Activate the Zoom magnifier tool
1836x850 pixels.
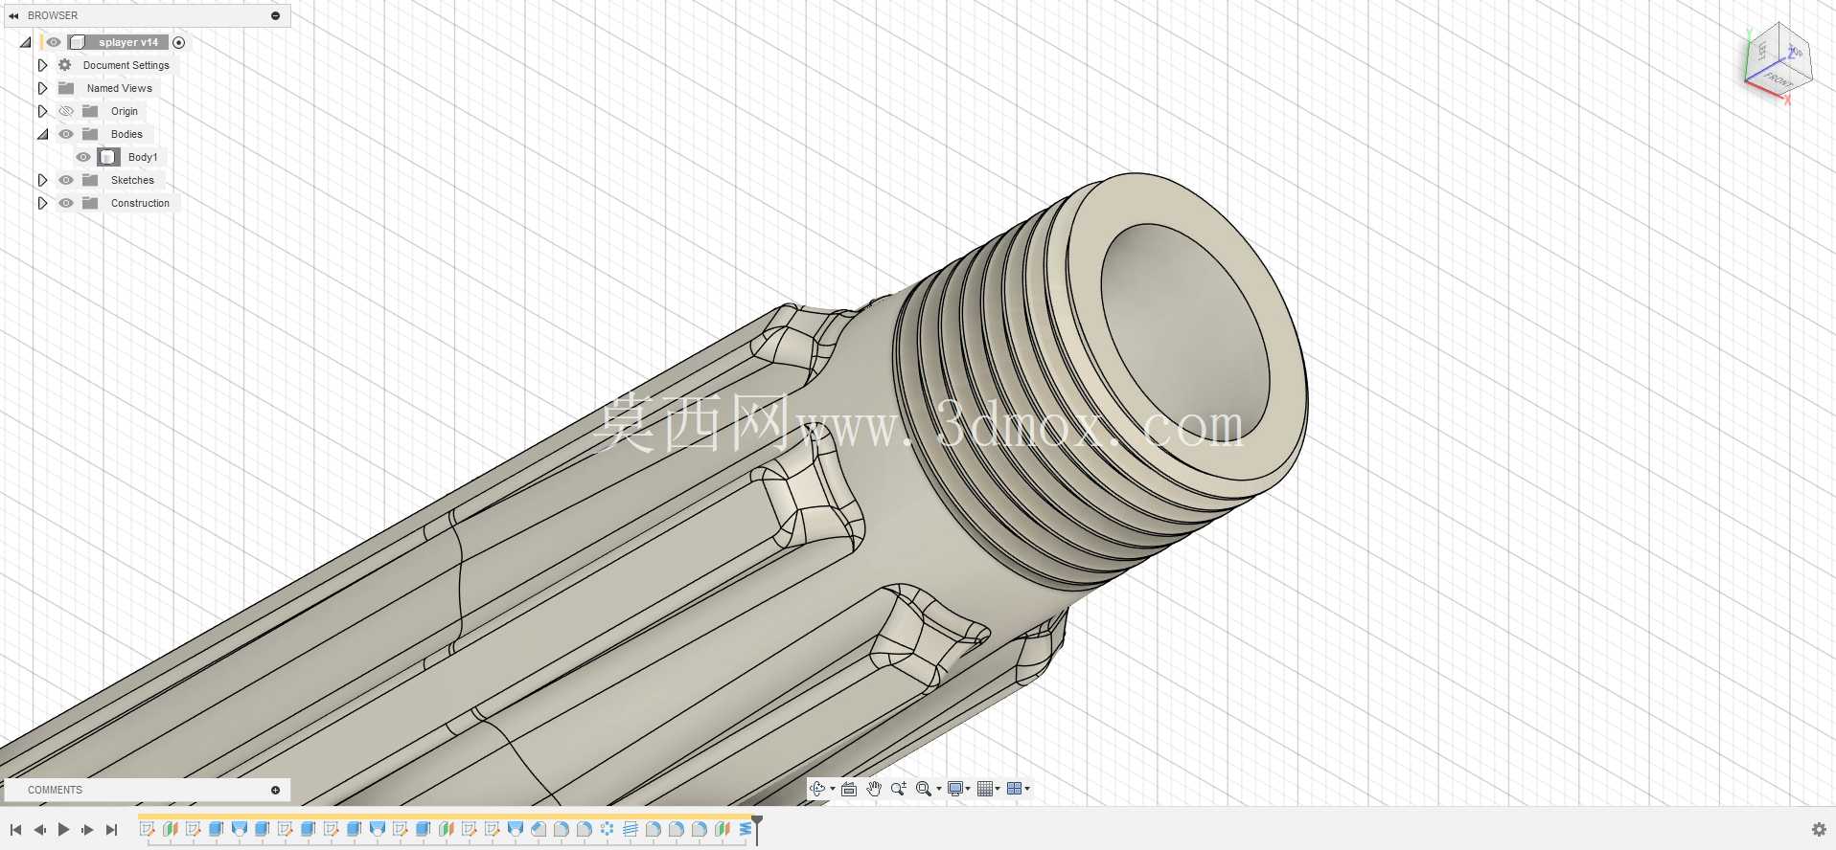tap(899, 789)
